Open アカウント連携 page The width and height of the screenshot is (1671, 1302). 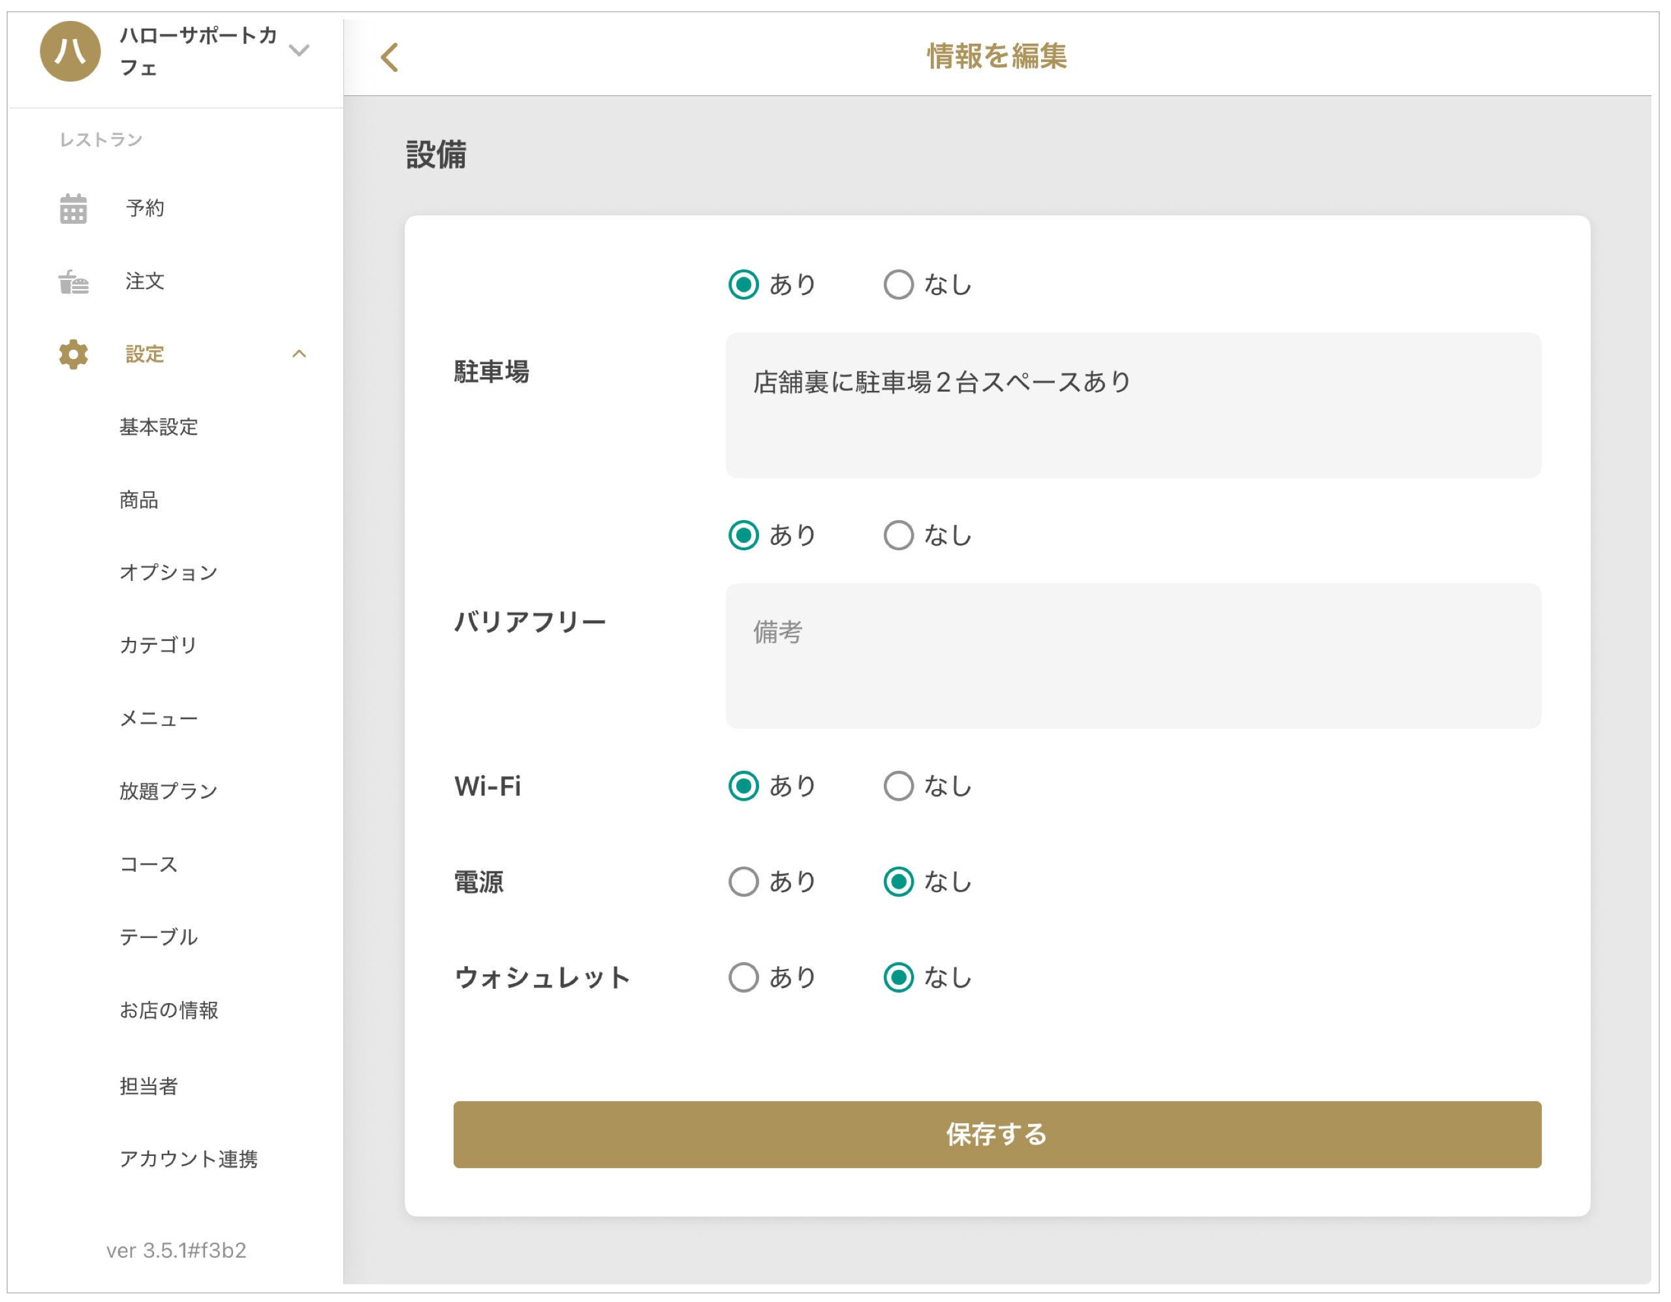(x=188, y=1160)
